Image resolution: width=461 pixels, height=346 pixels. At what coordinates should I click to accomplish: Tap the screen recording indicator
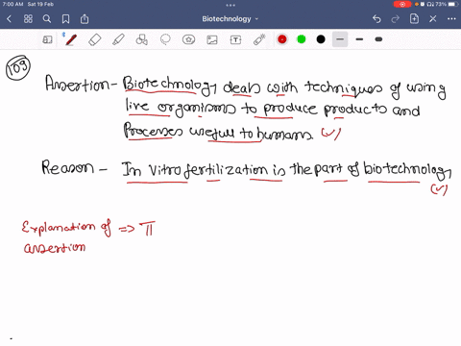coord(402,4)
